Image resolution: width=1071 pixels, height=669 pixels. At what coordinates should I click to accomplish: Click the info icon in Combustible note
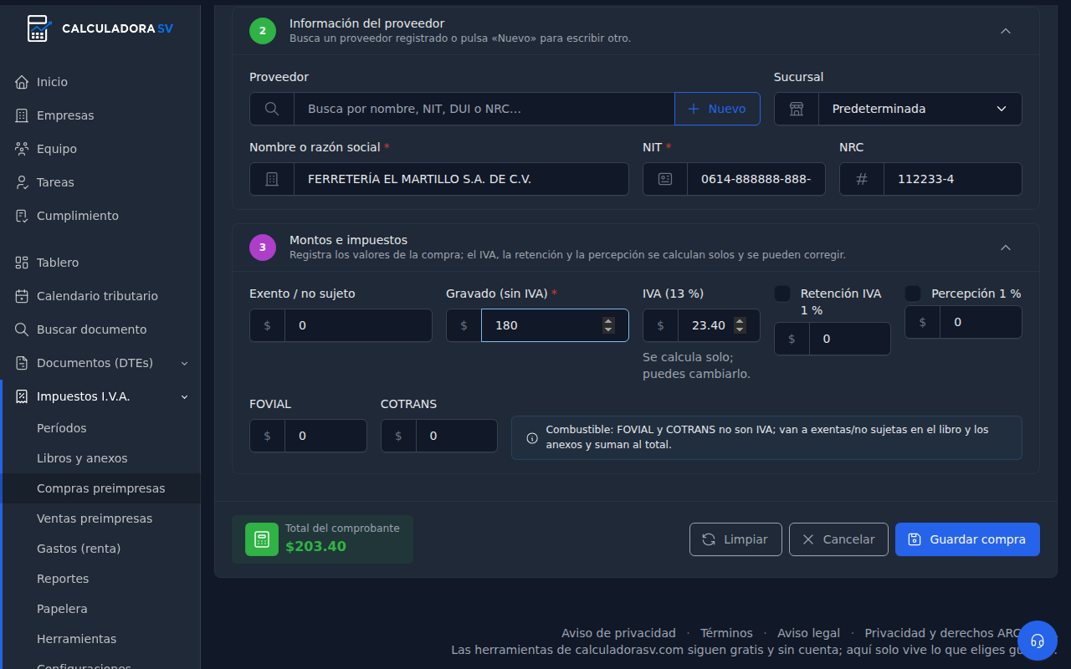click(532, 437)
